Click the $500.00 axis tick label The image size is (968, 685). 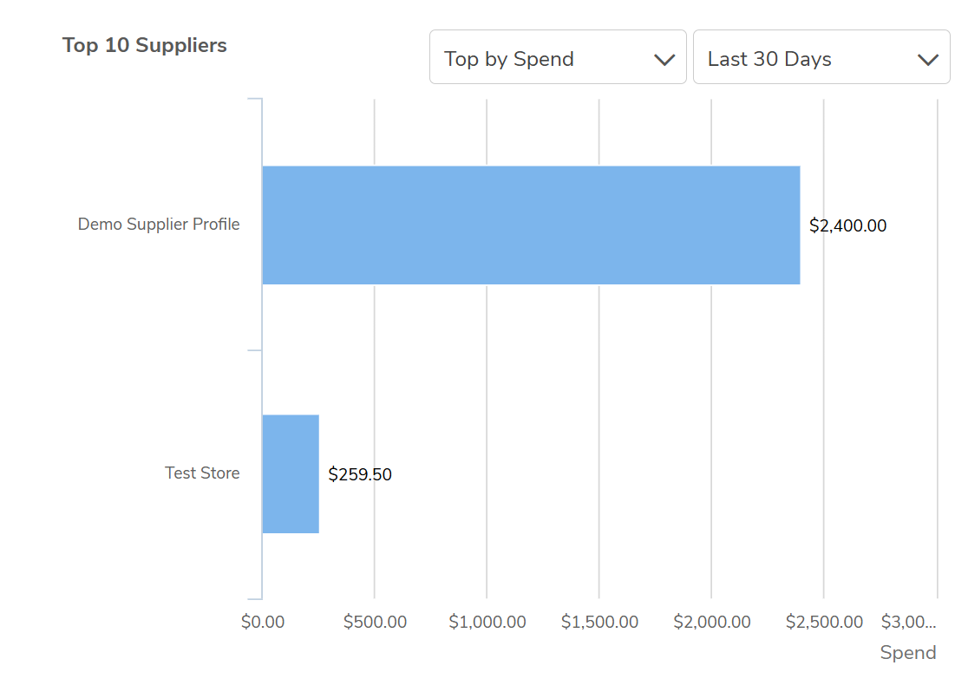pyautogui.click(x=375, y=623)
